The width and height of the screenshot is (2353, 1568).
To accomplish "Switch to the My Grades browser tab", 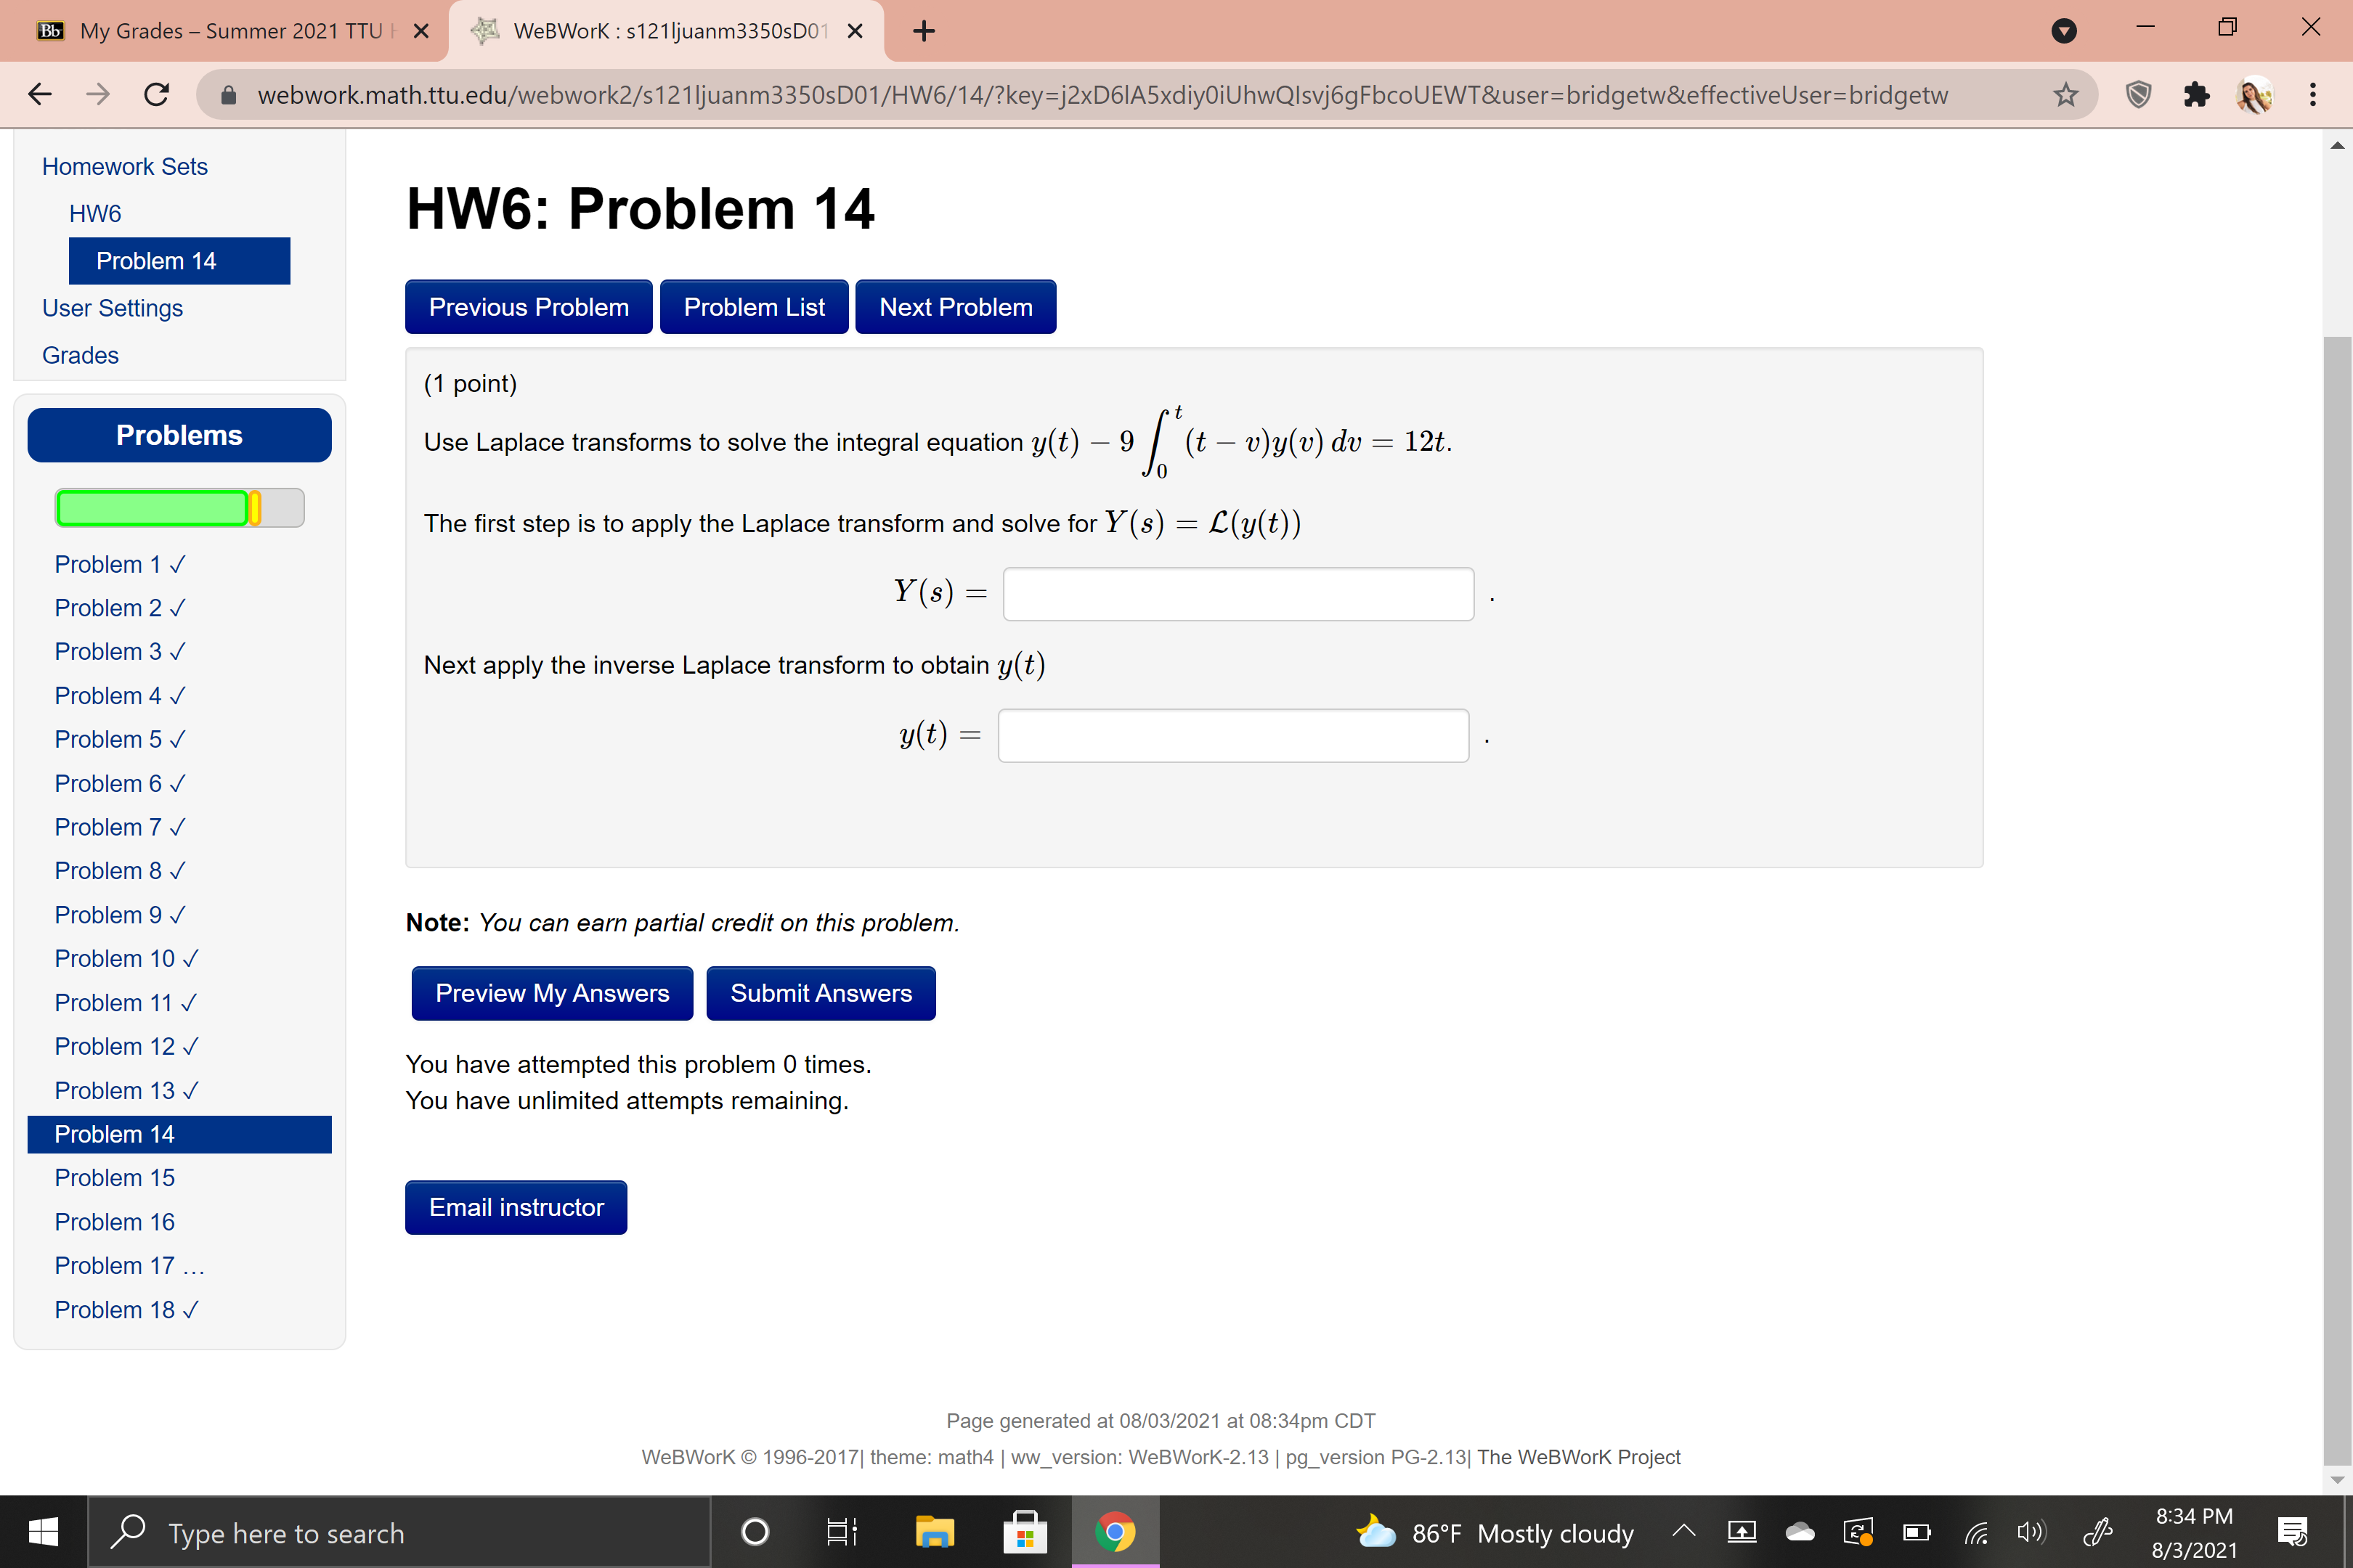I will [220, 31].
